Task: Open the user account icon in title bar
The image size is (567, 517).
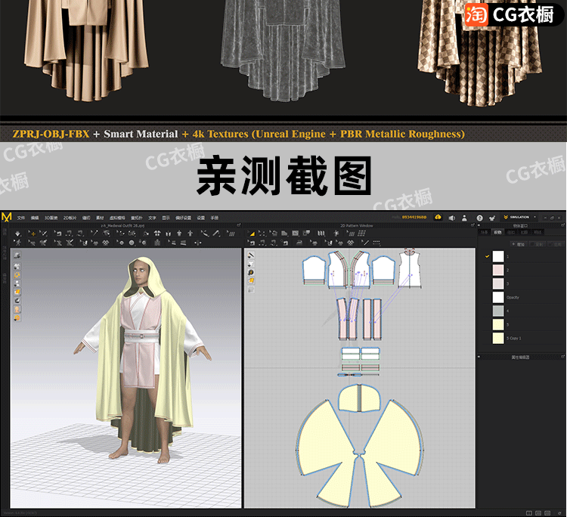Action: 464,218
